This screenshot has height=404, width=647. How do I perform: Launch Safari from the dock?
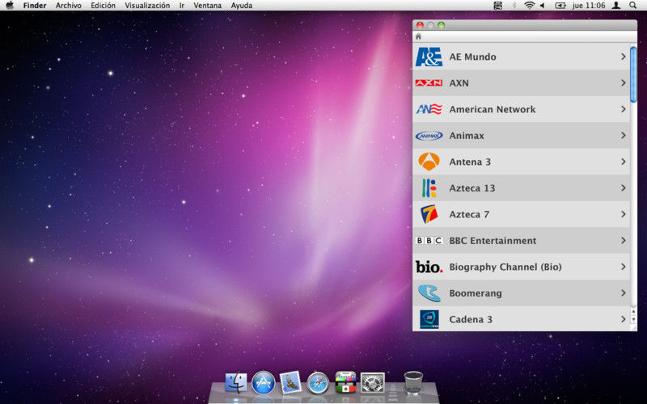pos(318,383)
